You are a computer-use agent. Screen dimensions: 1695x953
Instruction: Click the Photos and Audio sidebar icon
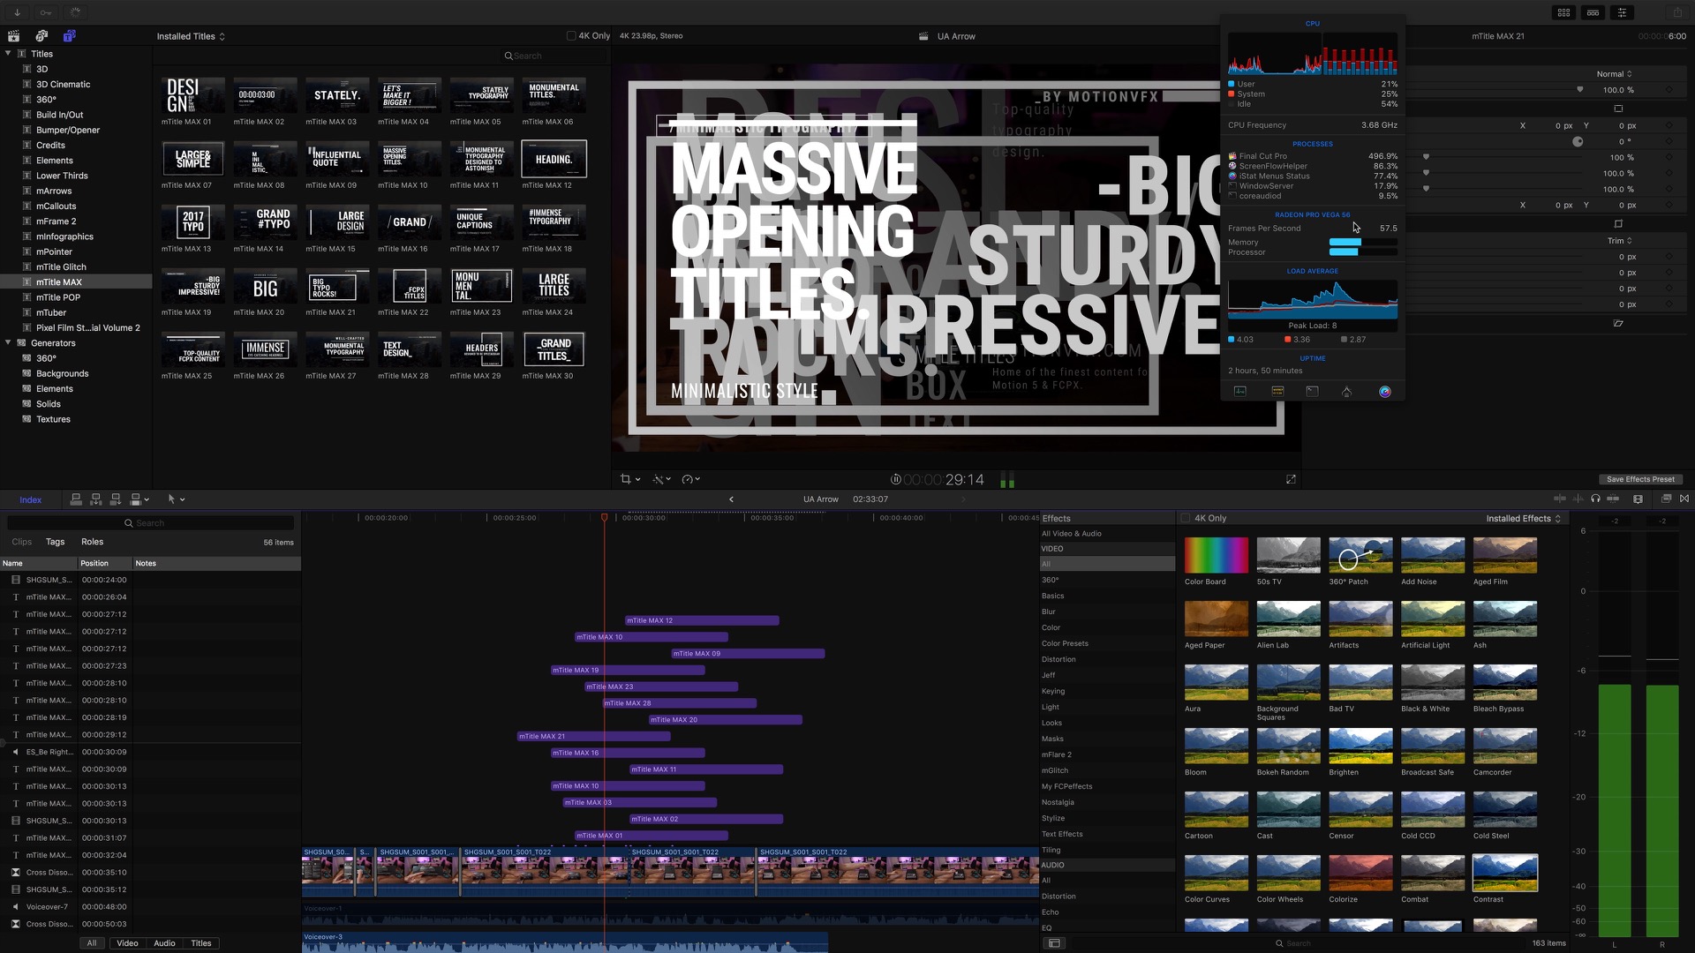coord(41,36)
